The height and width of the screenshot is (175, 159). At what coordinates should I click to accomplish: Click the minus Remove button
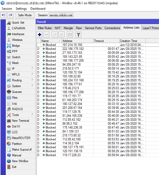46,35
